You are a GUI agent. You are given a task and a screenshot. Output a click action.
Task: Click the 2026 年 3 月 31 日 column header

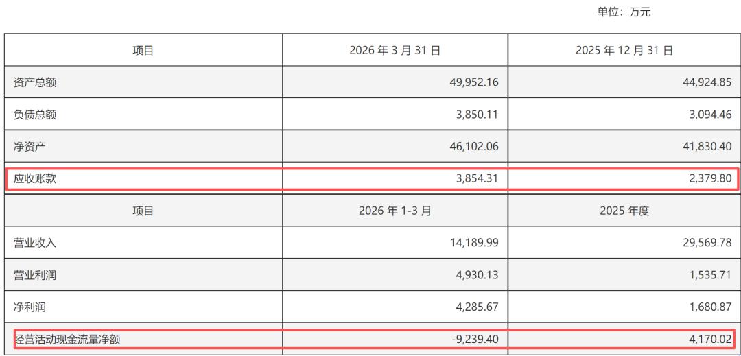[x=395, y=50]
